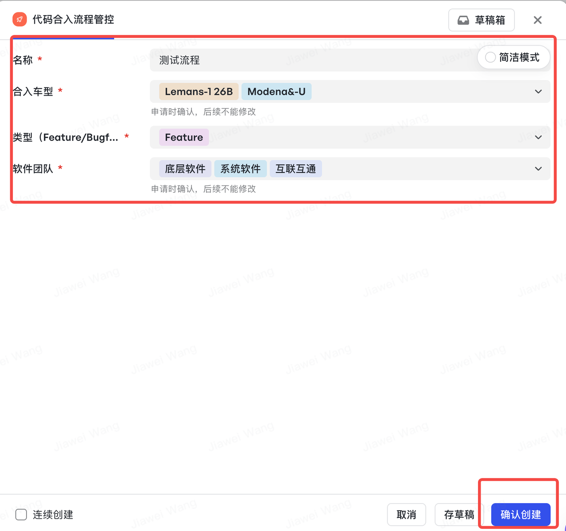566x531 pixels.
Task: Click the 确认创建 button
Action: 521,515
